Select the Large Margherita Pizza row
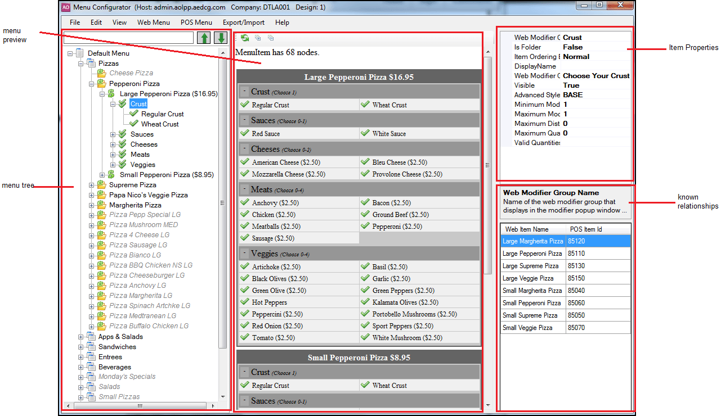The width and height of the screenshot is (721, 416). 566,241
